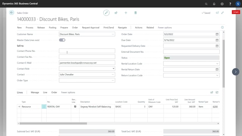
Task: Open the Process menu
Action: pos(29,28)
